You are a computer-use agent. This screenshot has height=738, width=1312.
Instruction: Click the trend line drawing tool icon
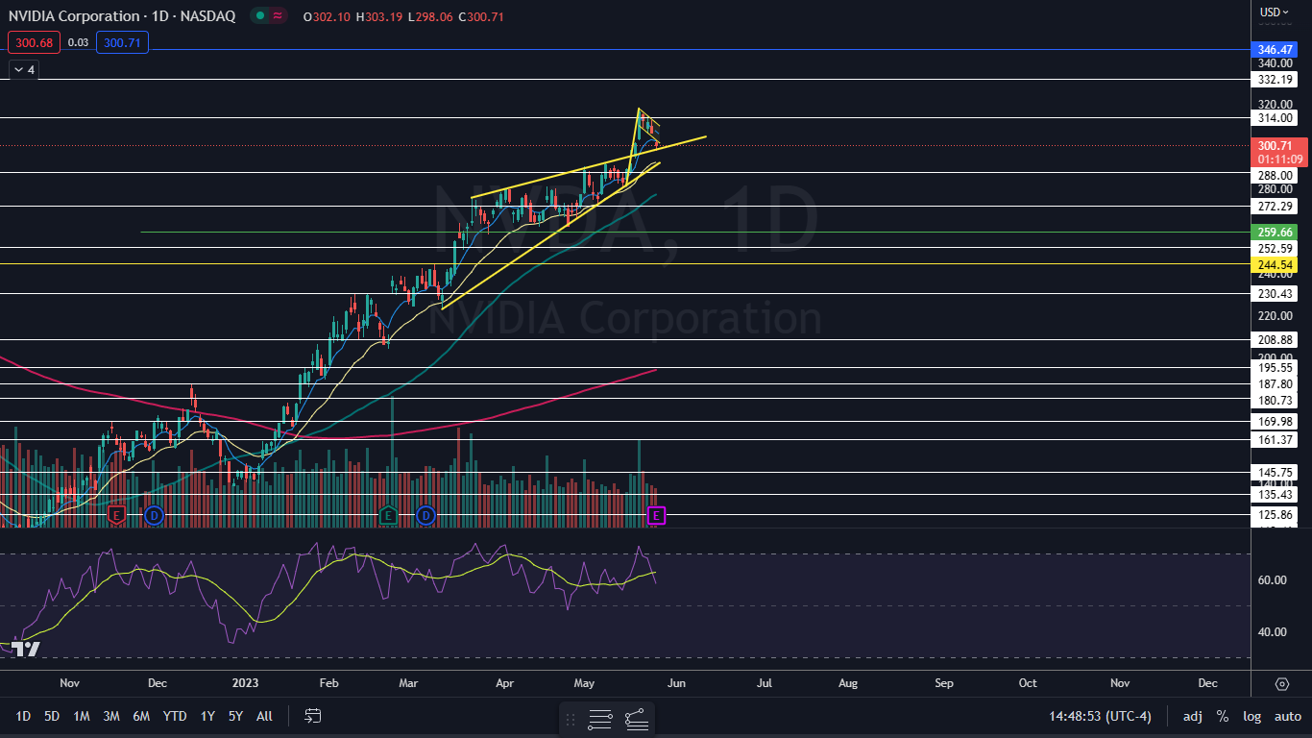pos(636,719)
